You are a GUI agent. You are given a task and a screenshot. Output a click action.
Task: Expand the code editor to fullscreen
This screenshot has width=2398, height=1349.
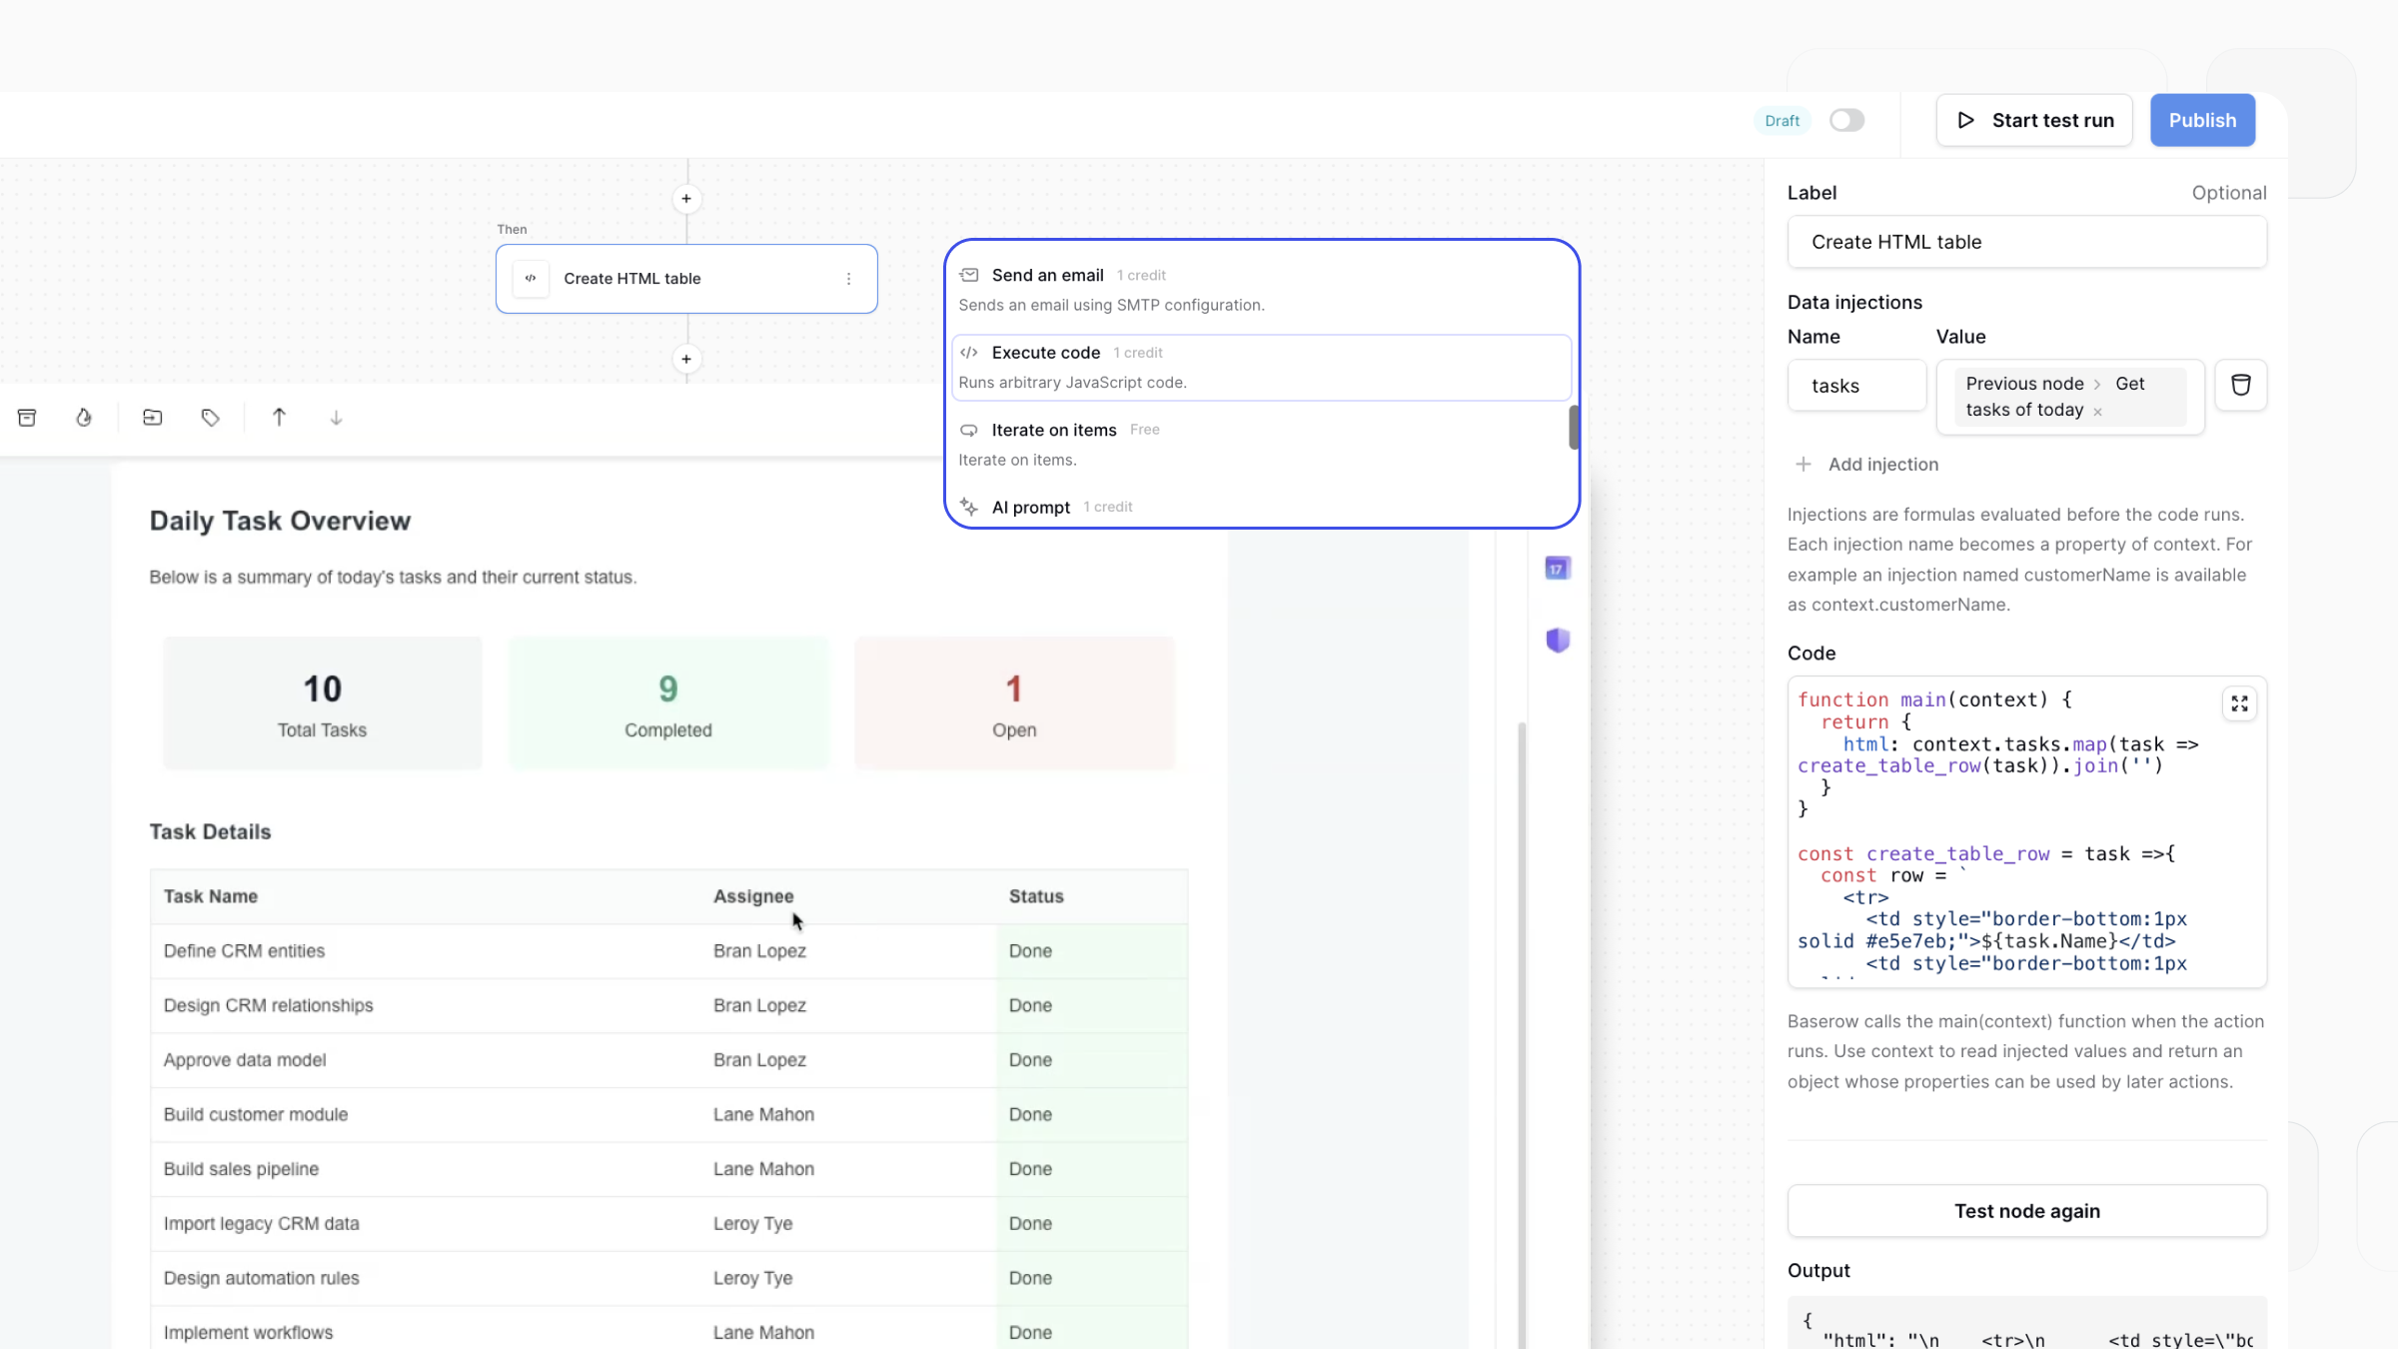pyautogui.click(x=2240, y=704)
